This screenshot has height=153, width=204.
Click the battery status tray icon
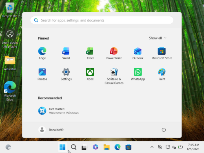(x=180, y=147)
